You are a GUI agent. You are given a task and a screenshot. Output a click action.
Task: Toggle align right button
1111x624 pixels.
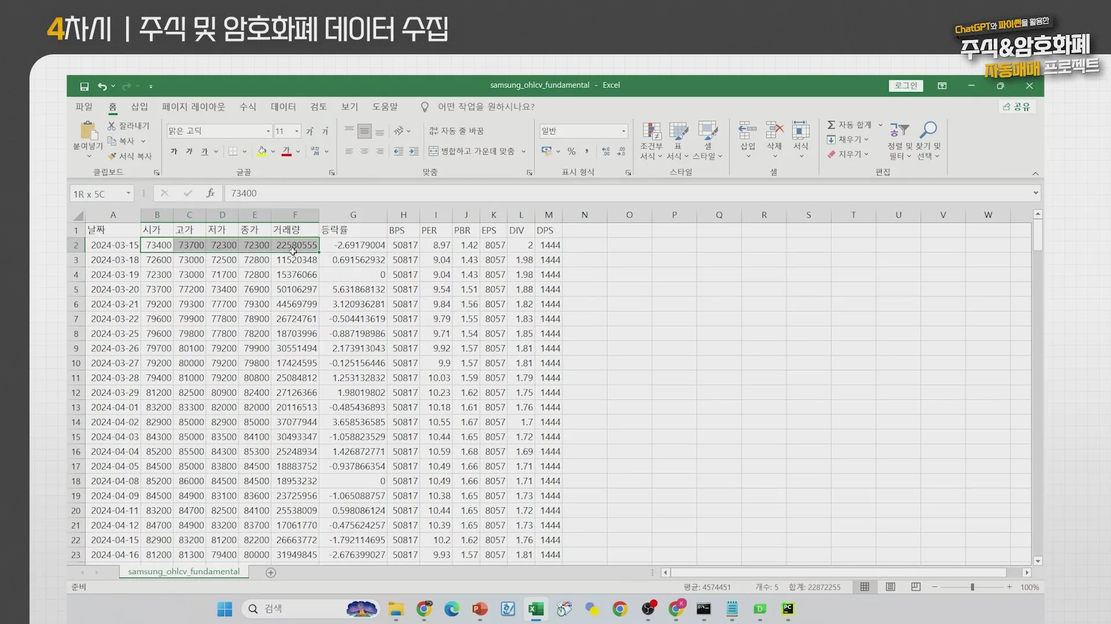click(380, 151)
